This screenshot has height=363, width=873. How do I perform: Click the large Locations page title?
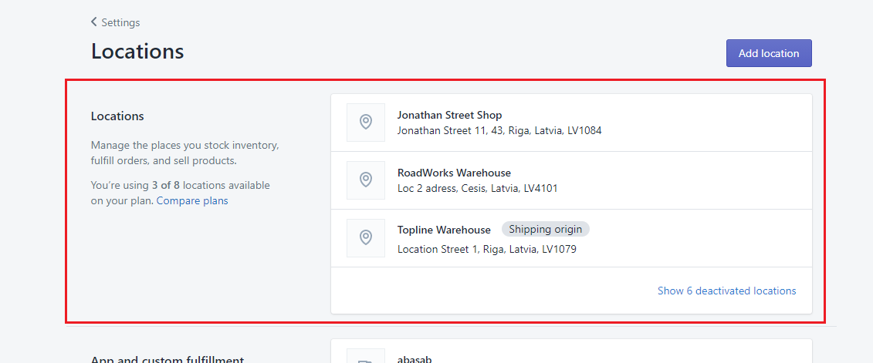[x=137, y=51]
